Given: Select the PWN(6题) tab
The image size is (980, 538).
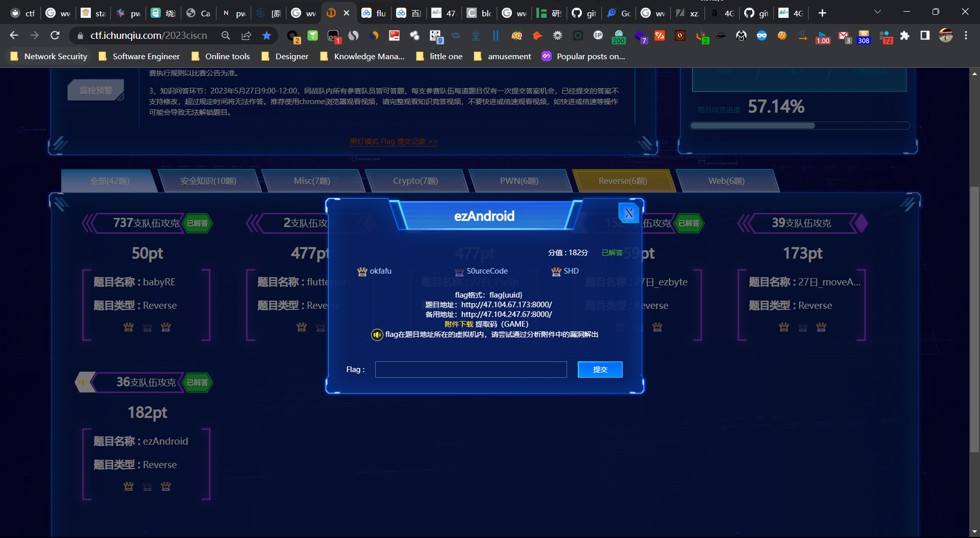Looking at the screenshot, I should (519, 181).
